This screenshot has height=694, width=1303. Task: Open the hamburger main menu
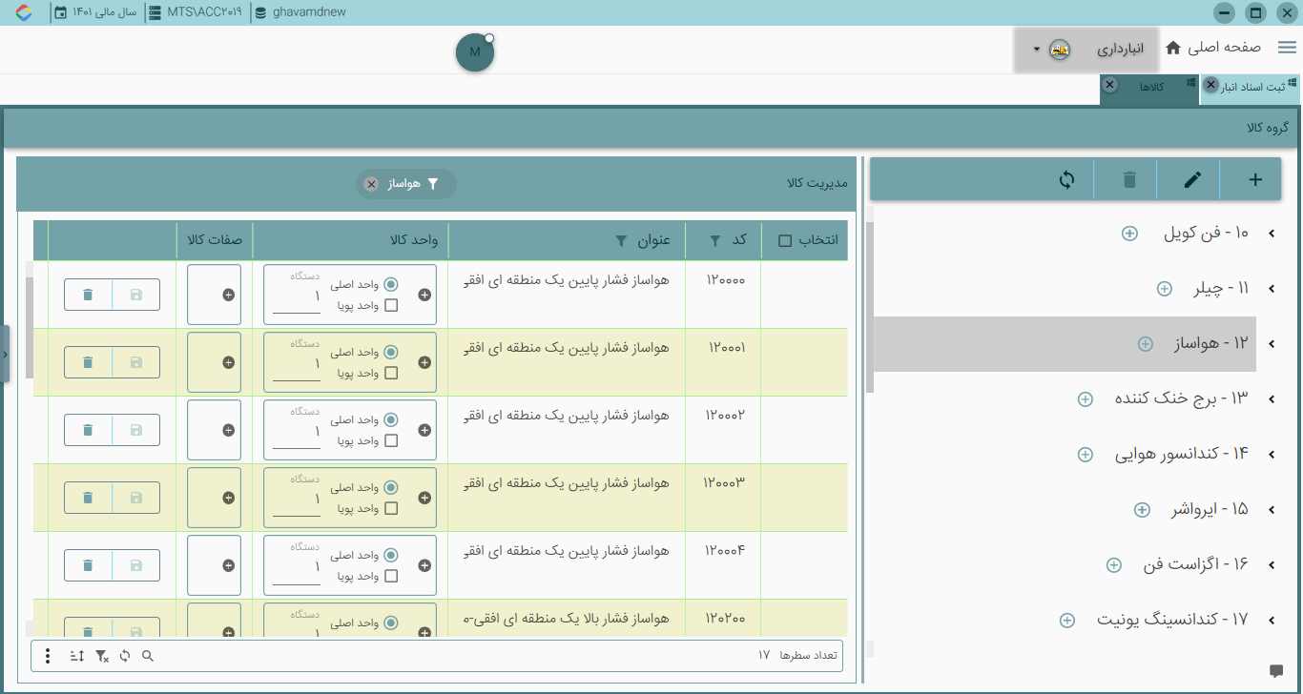[x=1287, y=48]
